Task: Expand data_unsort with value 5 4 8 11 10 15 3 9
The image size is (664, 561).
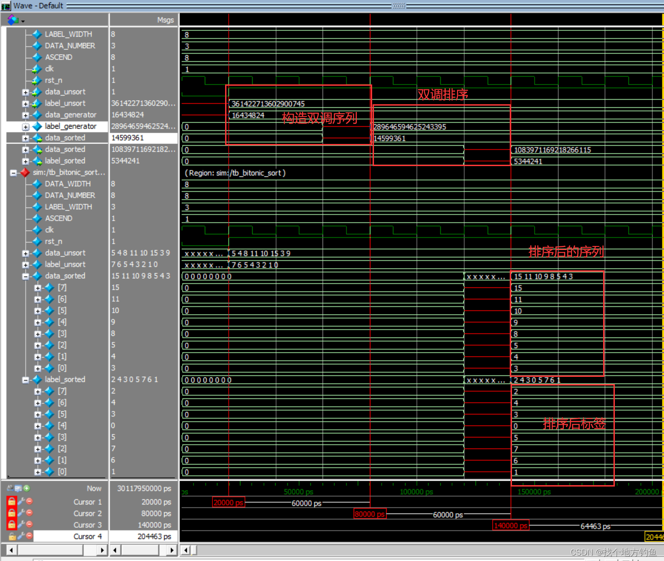Action: pyautogui.click(x=25, y=254)
